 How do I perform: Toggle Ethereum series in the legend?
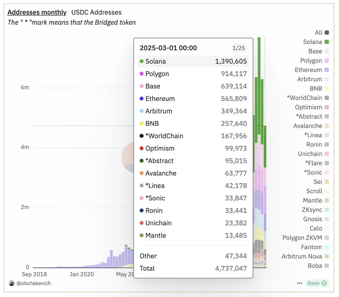(312, 70)
